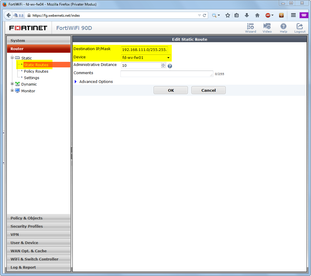Bookmark this page with star icon
Screen dimensions: 311x276
pyautogui.click(x=228, y=15)
